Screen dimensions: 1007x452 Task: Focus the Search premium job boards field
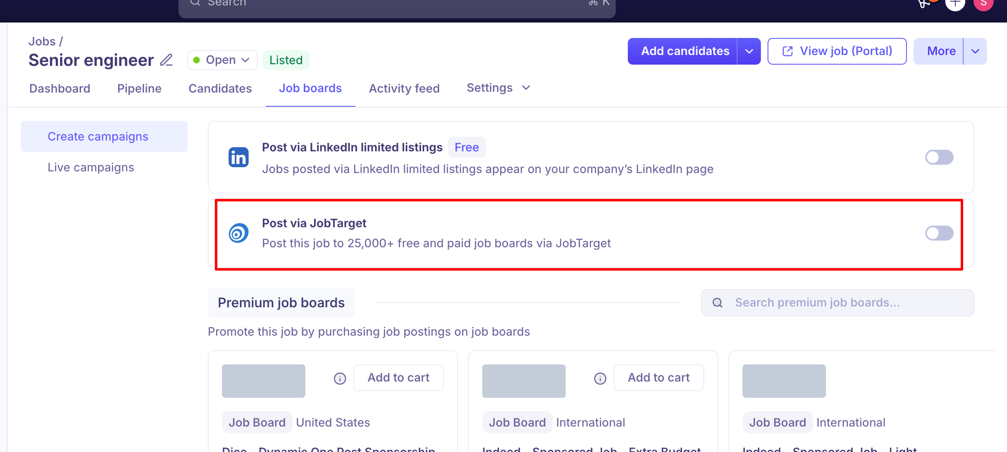coord(838,303)
